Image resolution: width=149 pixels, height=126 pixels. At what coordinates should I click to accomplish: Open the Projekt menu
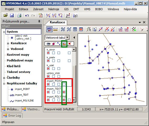pyautogui.click(x=9, y=9)
